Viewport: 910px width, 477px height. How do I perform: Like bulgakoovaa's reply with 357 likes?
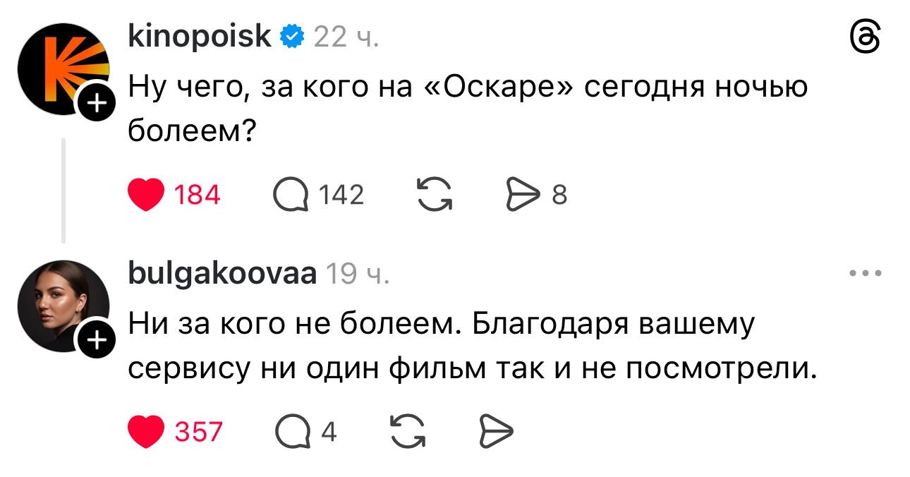pyautogui.click(x=147, y=431)
